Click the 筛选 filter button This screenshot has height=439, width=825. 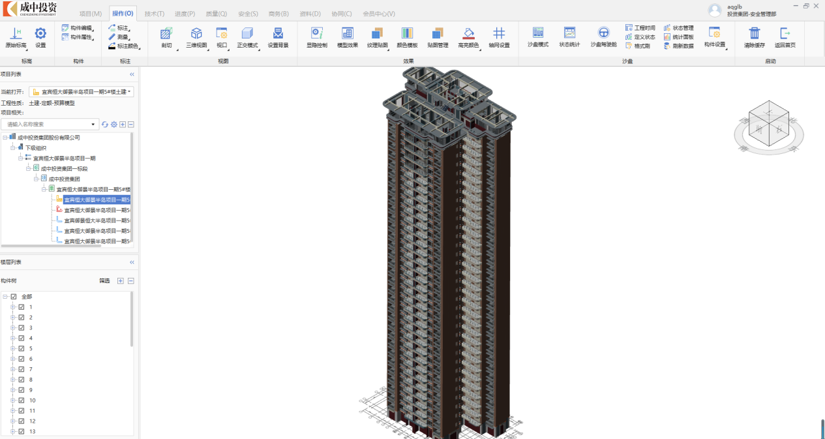coord(104,281)
